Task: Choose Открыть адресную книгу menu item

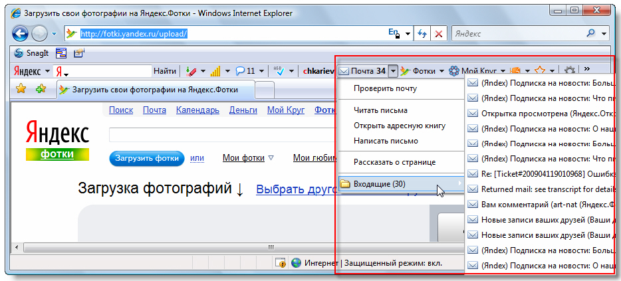Action: pyautogui.click(x=400, y=126)
